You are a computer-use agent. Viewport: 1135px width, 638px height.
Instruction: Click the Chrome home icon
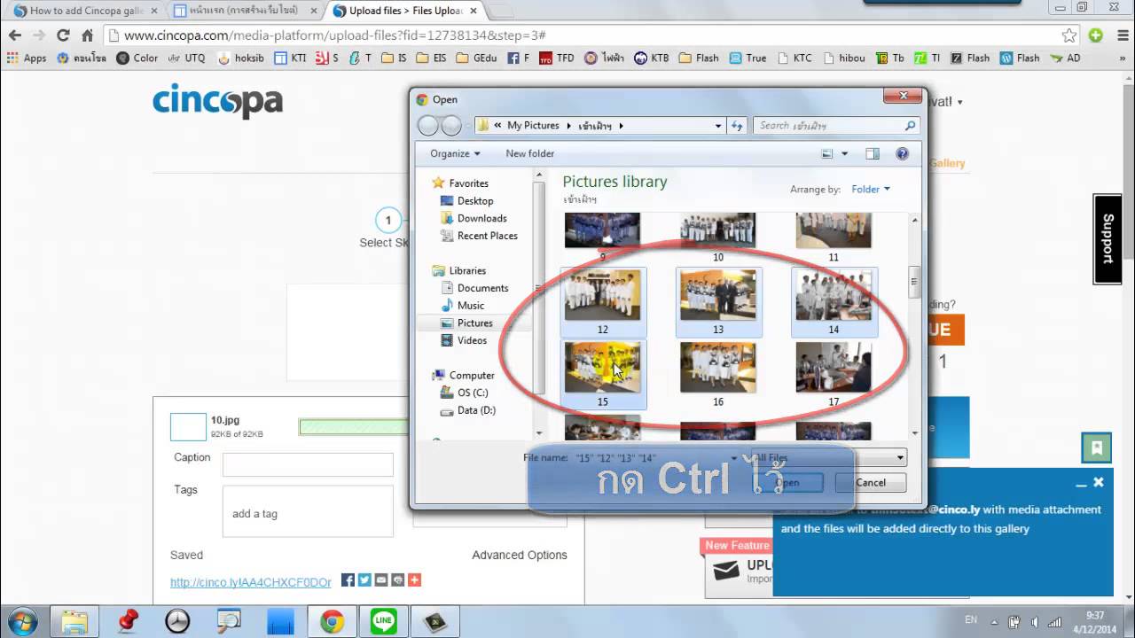[x=87, y=35]
